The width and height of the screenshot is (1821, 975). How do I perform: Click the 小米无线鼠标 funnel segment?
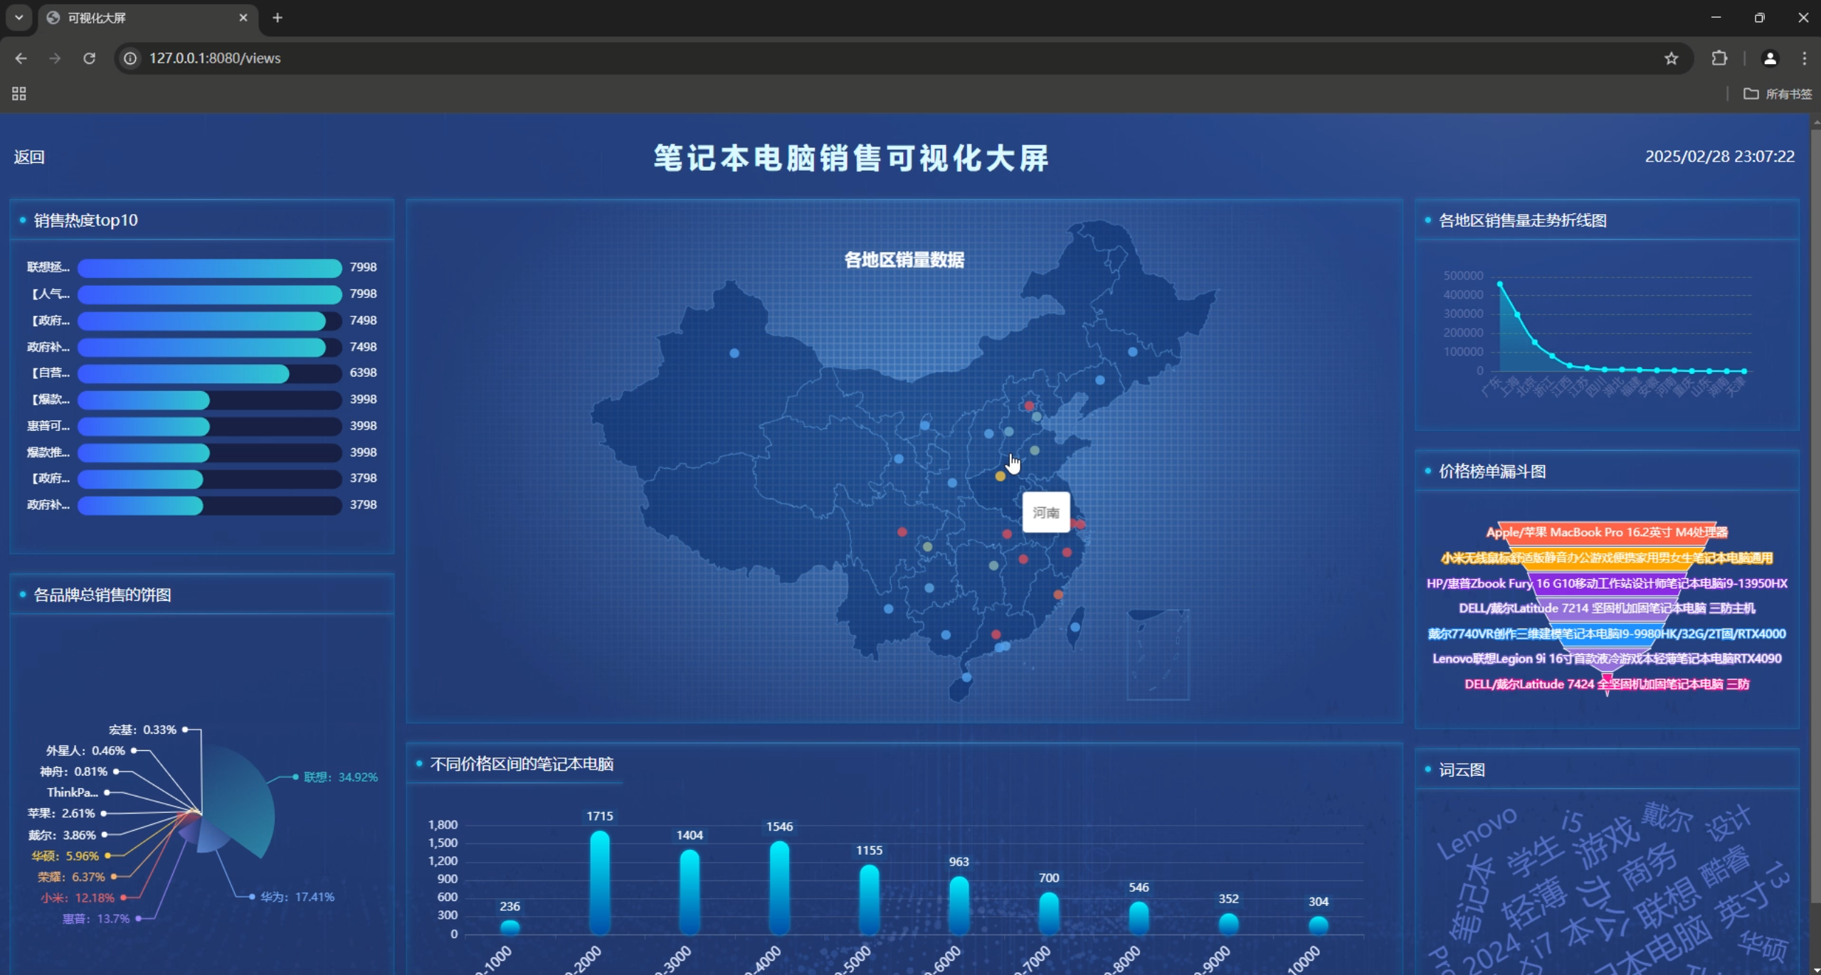(1607, 558)
